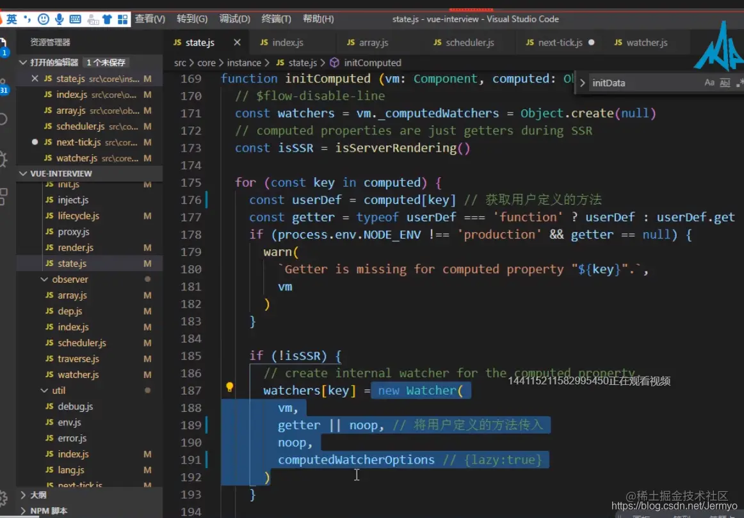Click the IME 英 language indicator
744x518 pixels.
pos(12,19)
